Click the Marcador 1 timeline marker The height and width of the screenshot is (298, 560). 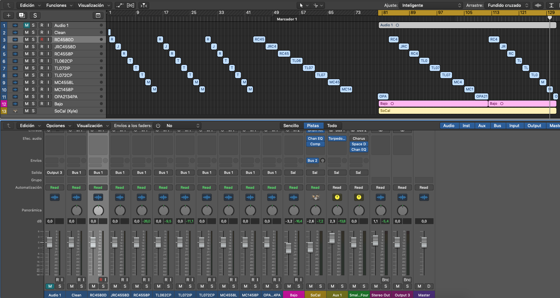[x=287, y=19]
